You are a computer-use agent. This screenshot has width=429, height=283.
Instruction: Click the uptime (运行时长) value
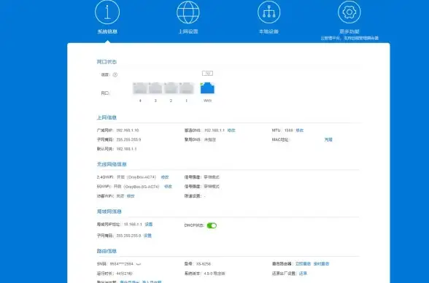pos(124,274)
